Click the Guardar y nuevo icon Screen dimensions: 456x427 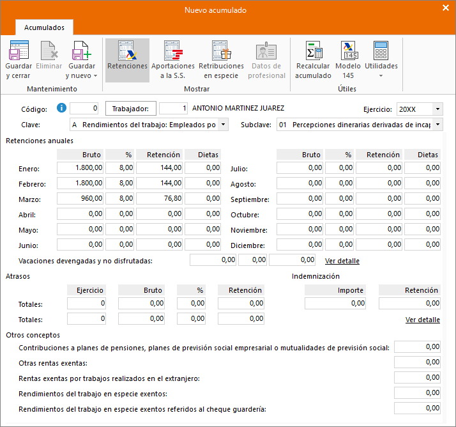[x=82, y=50]
